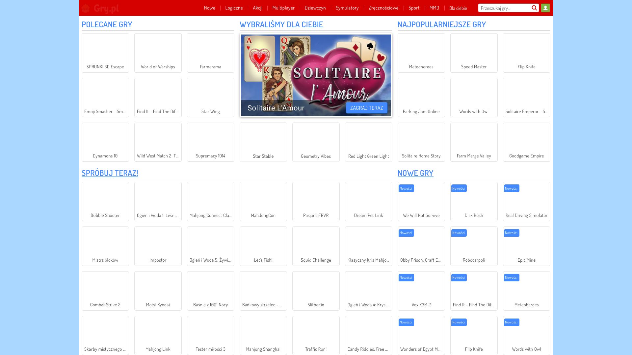
Task: Open the Multiplayer category
Action: pyautogui.click(x=283, y=8)
